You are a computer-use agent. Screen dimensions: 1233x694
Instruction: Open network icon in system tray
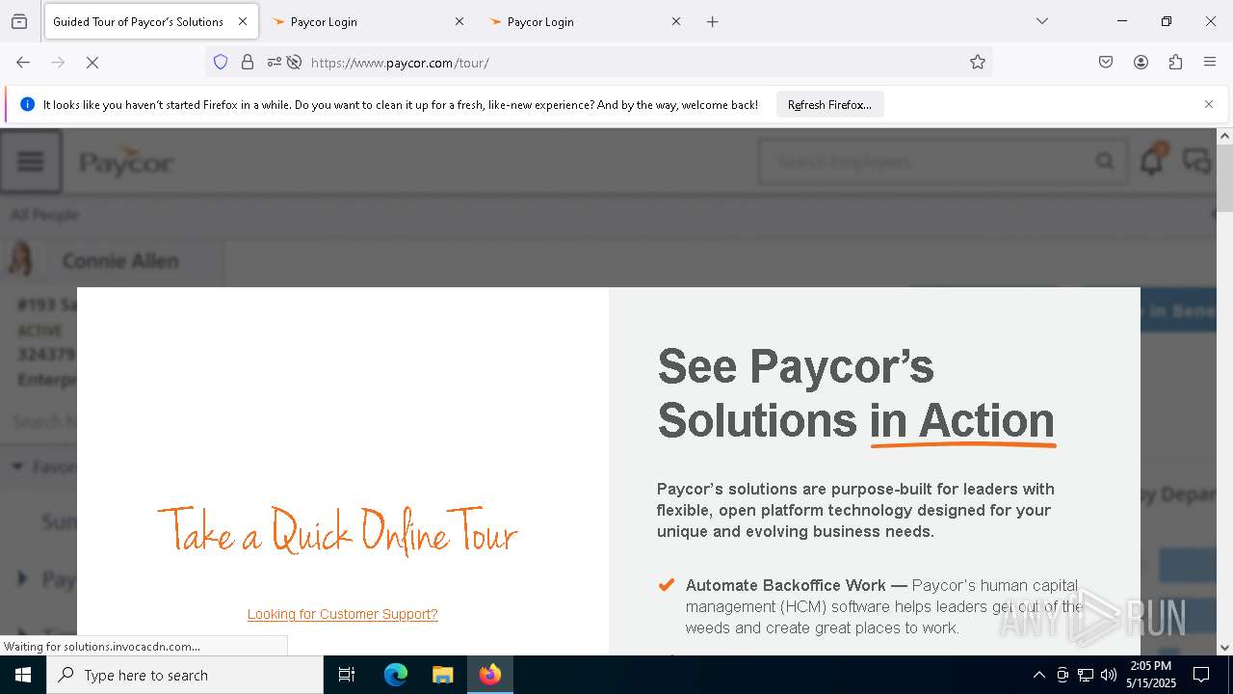click(1086, 675)
